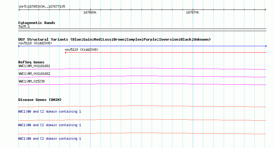This screenshot has width=275, height=148.
Task: Select the RefSeq Genes track title
Action: click(31, 62)
